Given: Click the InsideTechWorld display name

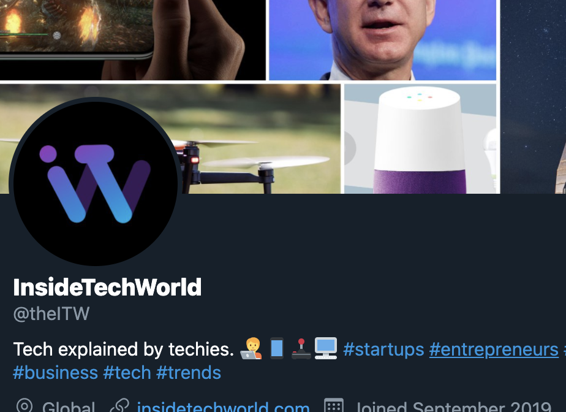Looking at the screenshot, I should point(107,288).
